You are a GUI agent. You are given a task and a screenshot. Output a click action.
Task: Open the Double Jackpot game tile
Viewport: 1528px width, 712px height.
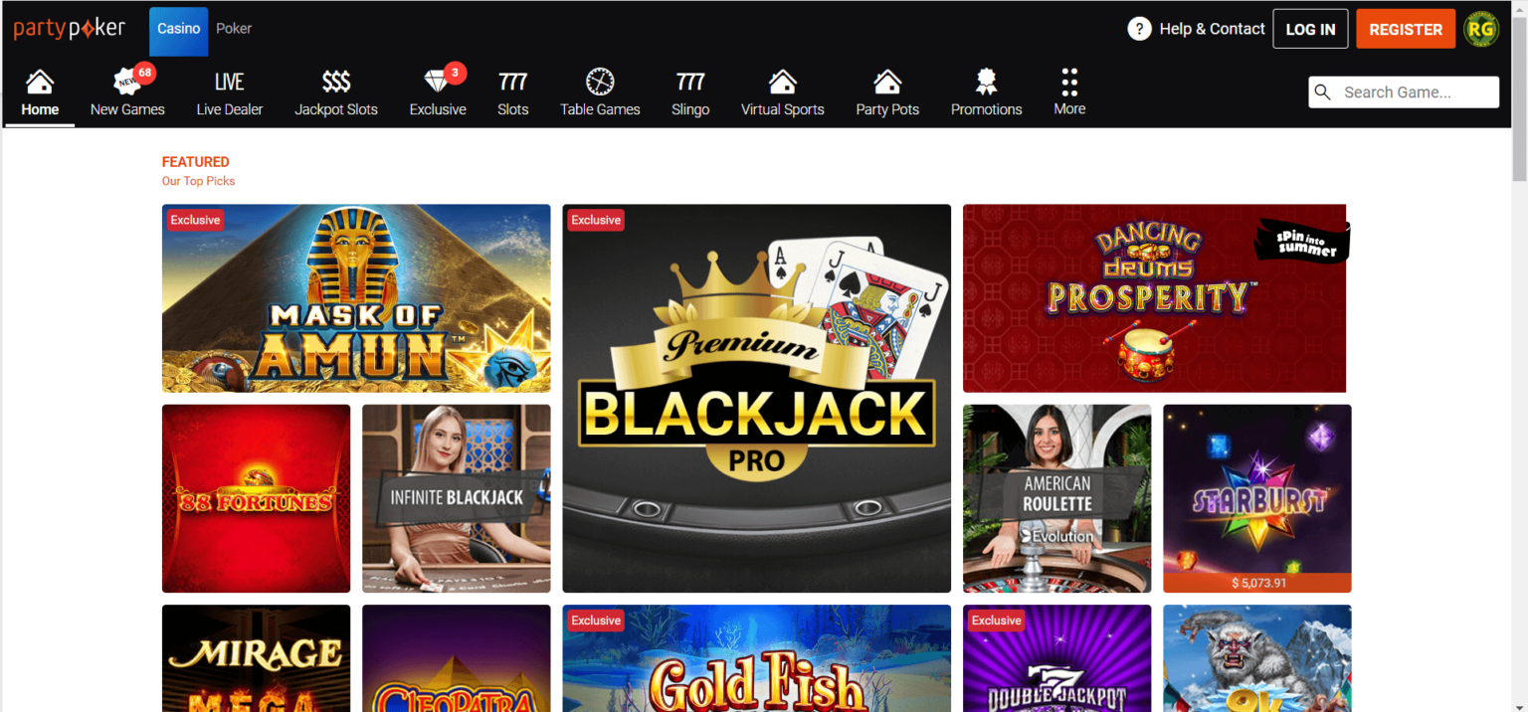point(1056,658)
